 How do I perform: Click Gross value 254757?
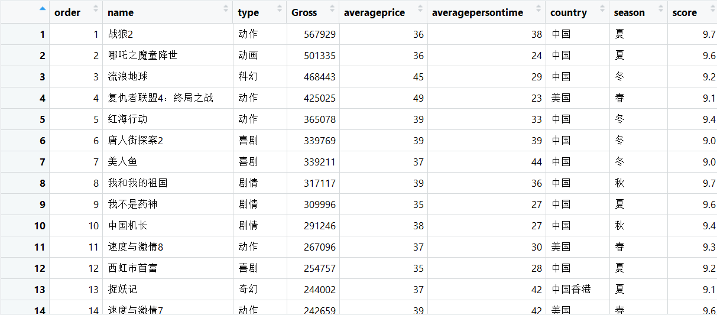click(x=320, y=268)
